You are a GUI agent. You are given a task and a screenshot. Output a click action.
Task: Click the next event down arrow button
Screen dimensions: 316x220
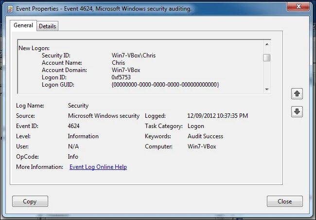click(x=297, y=111)
